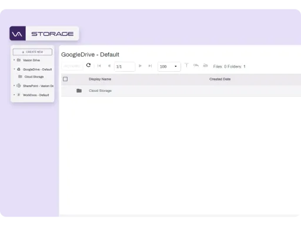Click the 1/1 page number field
This screenshot has height=226, width=301.
125,67
